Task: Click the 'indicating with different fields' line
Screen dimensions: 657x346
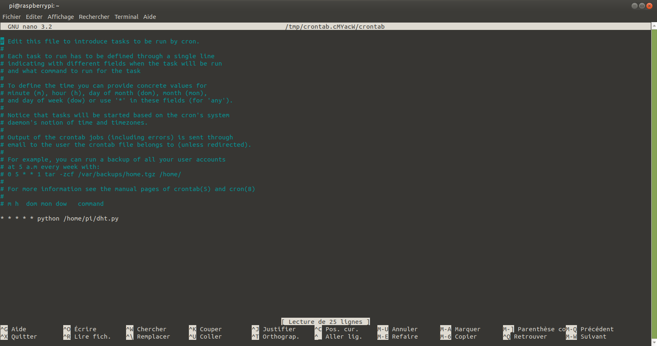Action: (x=111, y=64)
